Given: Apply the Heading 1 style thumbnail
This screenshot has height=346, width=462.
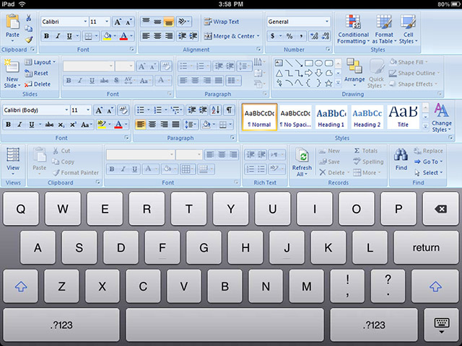Looking at the screenshot, I should point(331,116).
